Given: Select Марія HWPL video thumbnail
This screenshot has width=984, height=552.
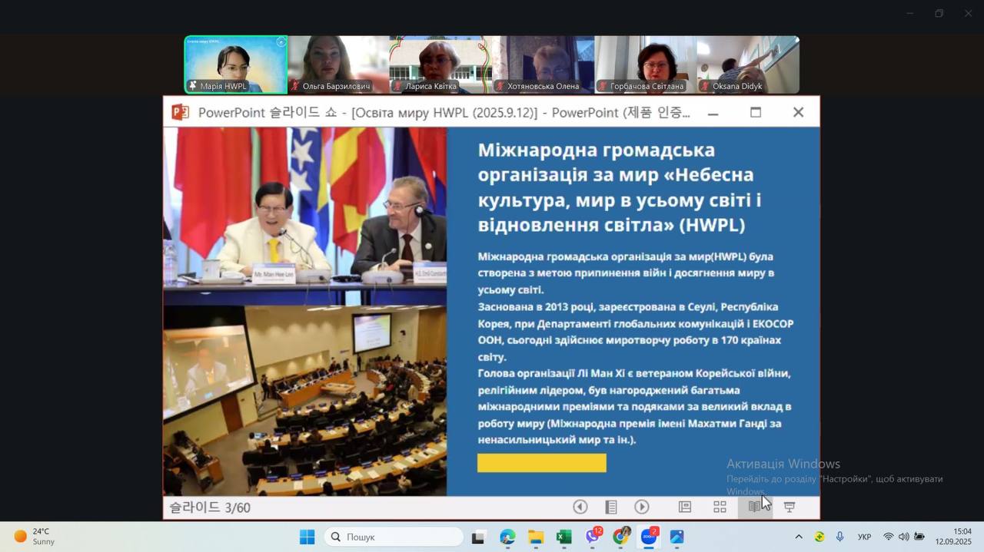Looking at the screenshot, I should (236, 64).
